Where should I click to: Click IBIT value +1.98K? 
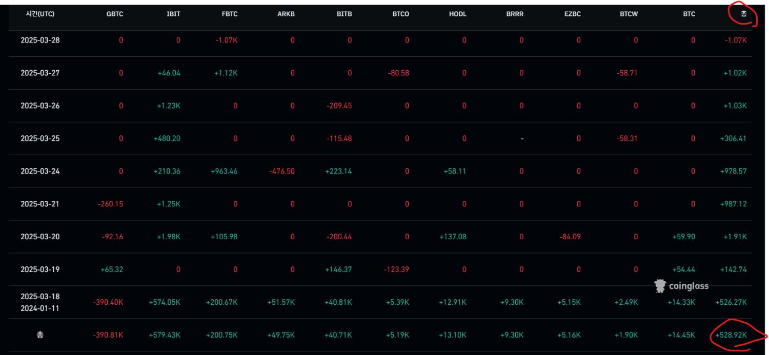169,237
